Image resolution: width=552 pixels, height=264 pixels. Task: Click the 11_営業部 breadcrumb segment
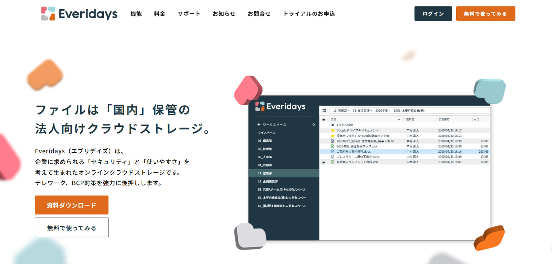340,110
